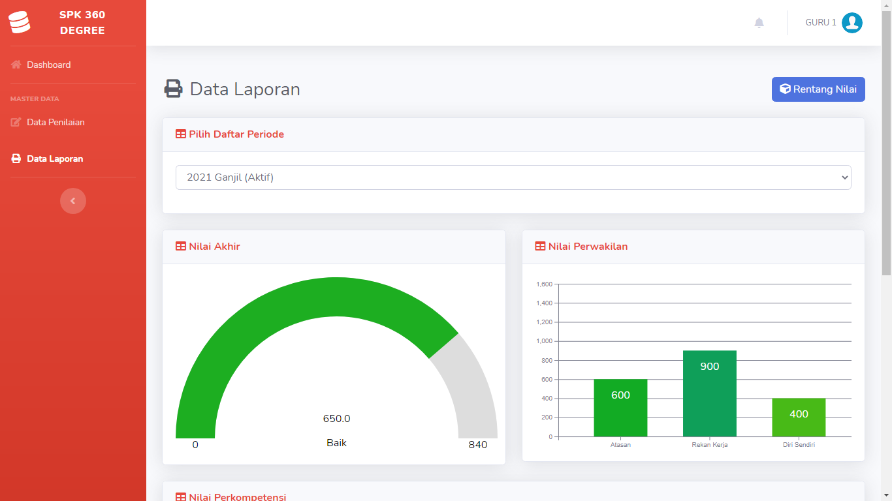Click the table icon beside Nilai Perwakilan
Image resolution: width=892 pixels, height=501 pixels.
point(540,247)
